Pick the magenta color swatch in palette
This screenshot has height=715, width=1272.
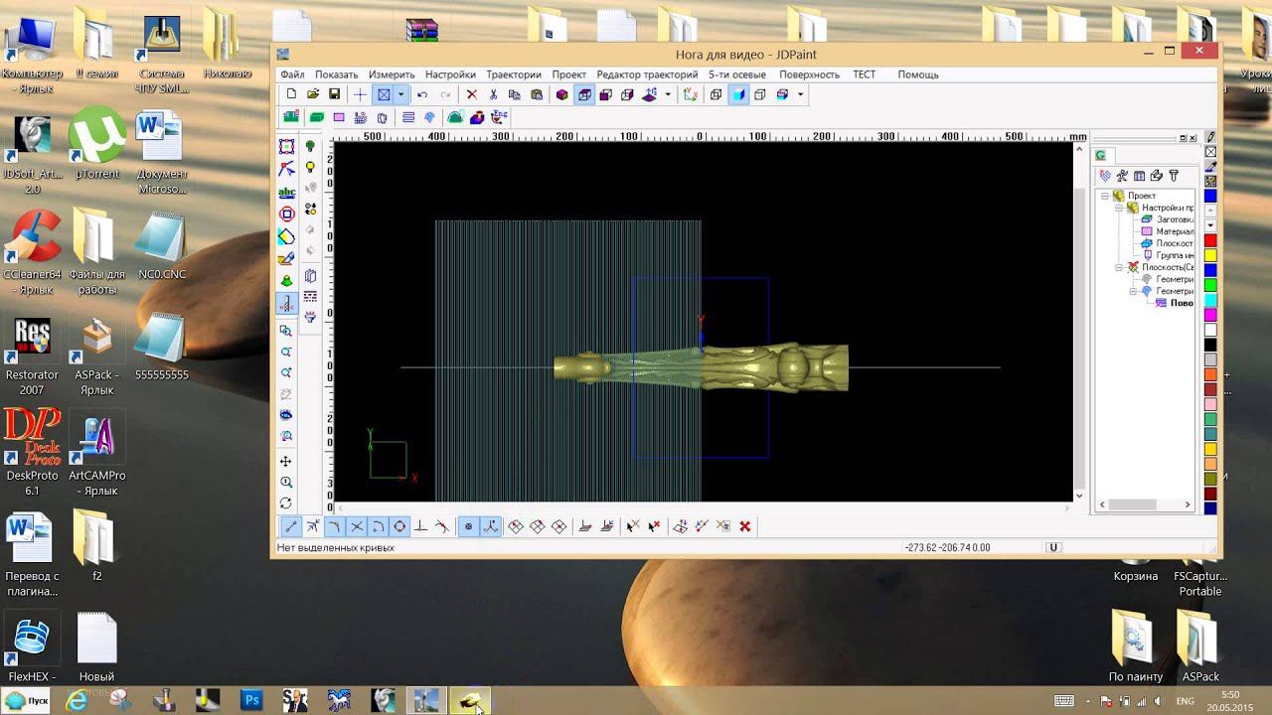click(1210, 315)
